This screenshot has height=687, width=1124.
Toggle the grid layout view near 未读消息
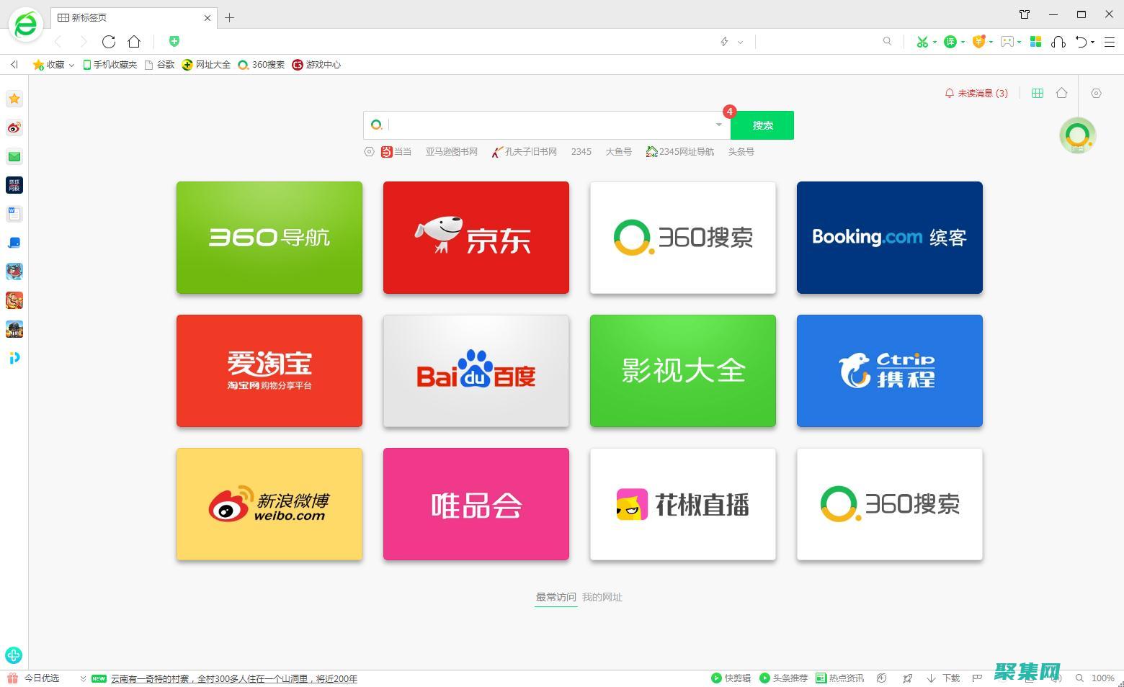click(x=1038, y=93)
